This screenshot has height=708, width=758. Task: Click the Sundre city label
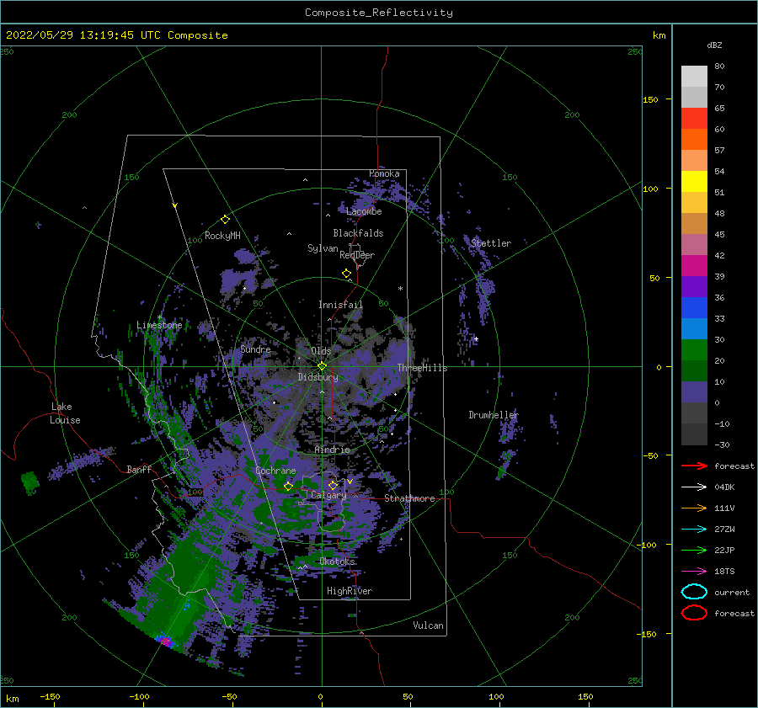pos(256,349)
